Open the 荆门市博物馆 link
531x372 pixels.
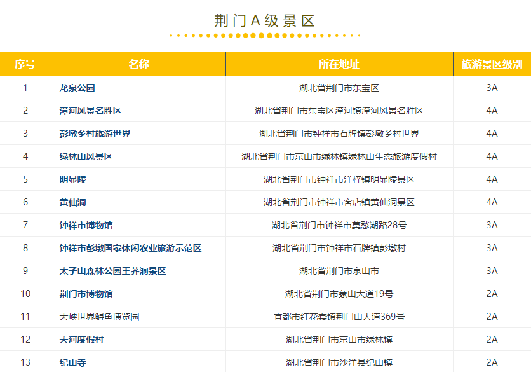click(86, 294)
